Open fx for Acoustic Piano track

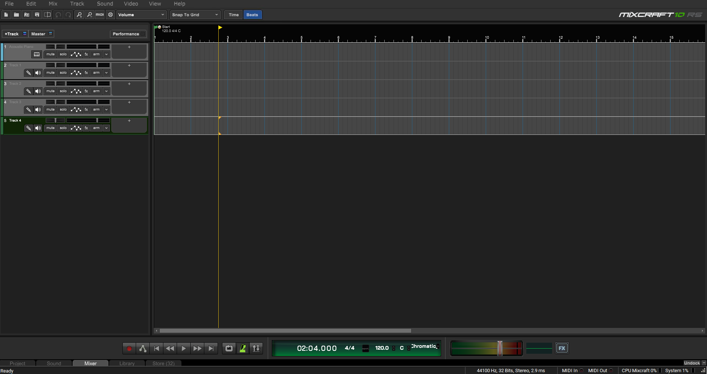coord(86,54)
